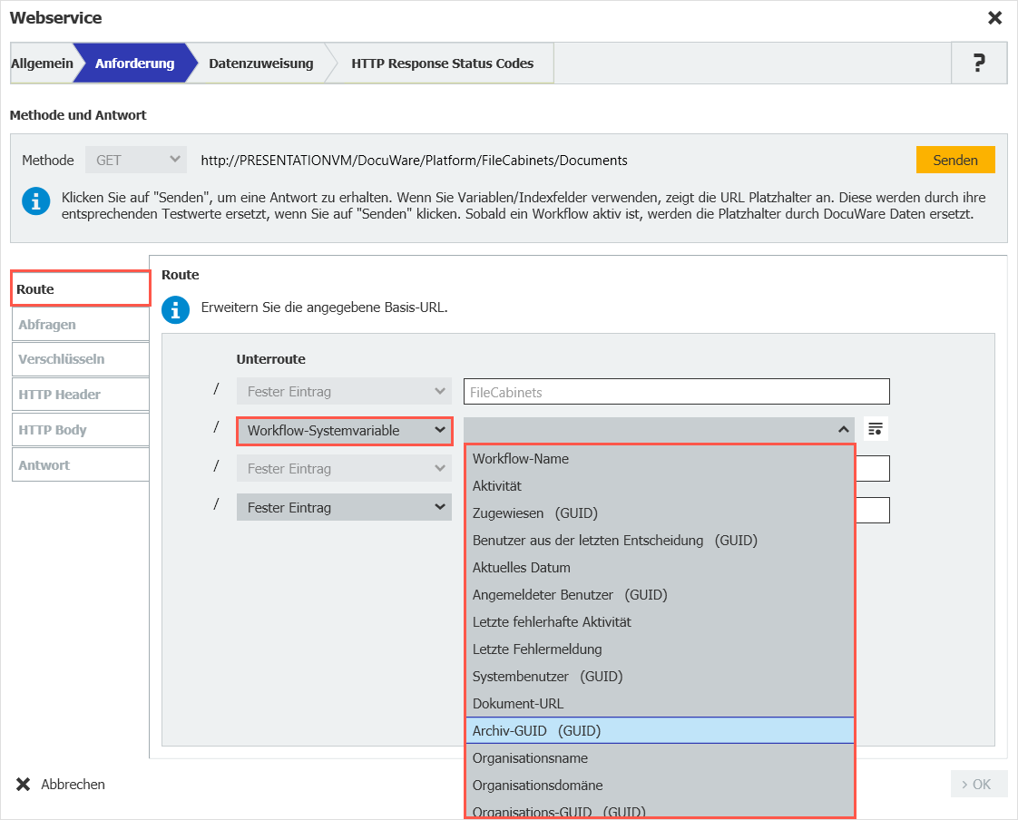
Task: Open the Workflow-Systemvariable type dropdown
Action: click(x=344, y=431)
